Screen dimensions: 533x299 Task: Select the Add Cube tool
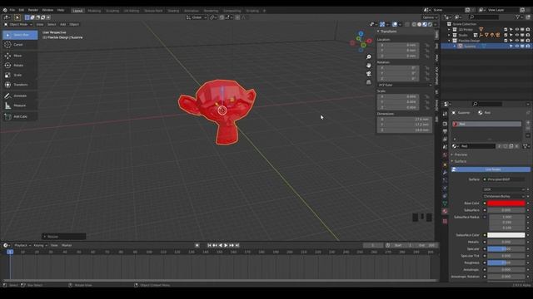tap(20, 116)
